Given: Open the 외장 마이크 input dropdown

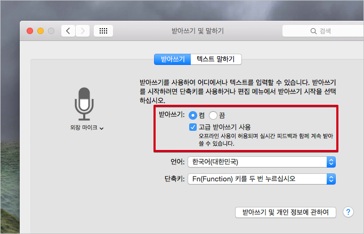Looking at the screenshot, I should click(x=87, y=128).
